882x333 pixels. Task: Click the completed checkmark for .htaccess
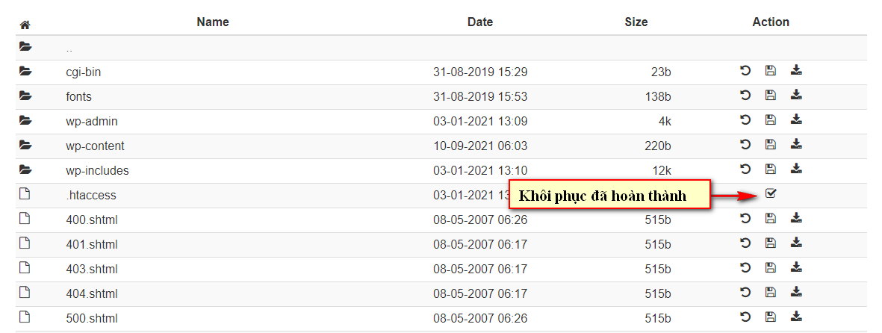[771, 193]
